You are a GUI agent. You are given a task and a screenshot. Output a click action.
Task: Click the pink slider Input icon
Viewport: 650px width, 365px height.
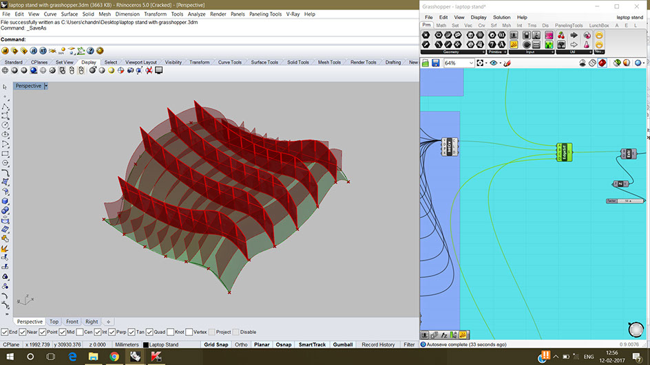pyautogui.click(x=549, y=36)
